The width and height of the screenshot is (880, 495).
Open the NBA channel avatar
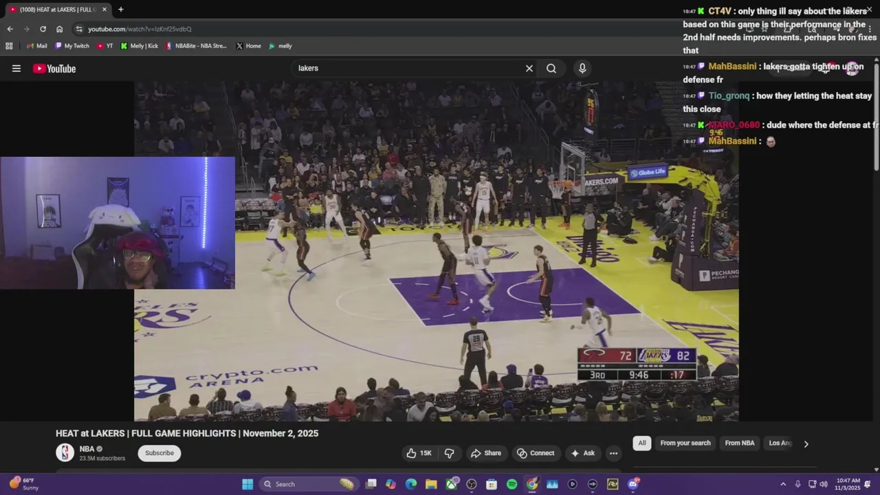coord(65,452)
